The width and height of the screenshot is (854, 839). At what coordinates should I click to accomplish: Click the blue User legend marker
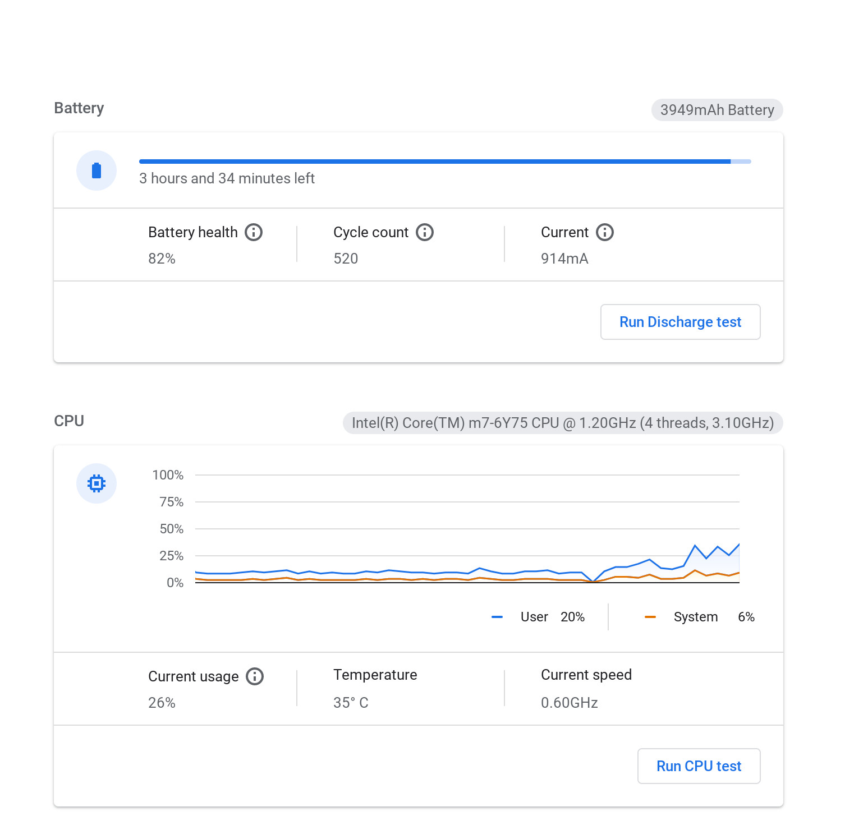point(497,617)
